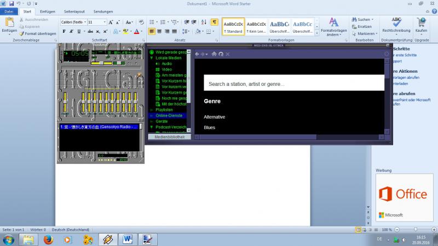Click the Einfügen paste clipboard icon
438x246 pixels.
9,22
